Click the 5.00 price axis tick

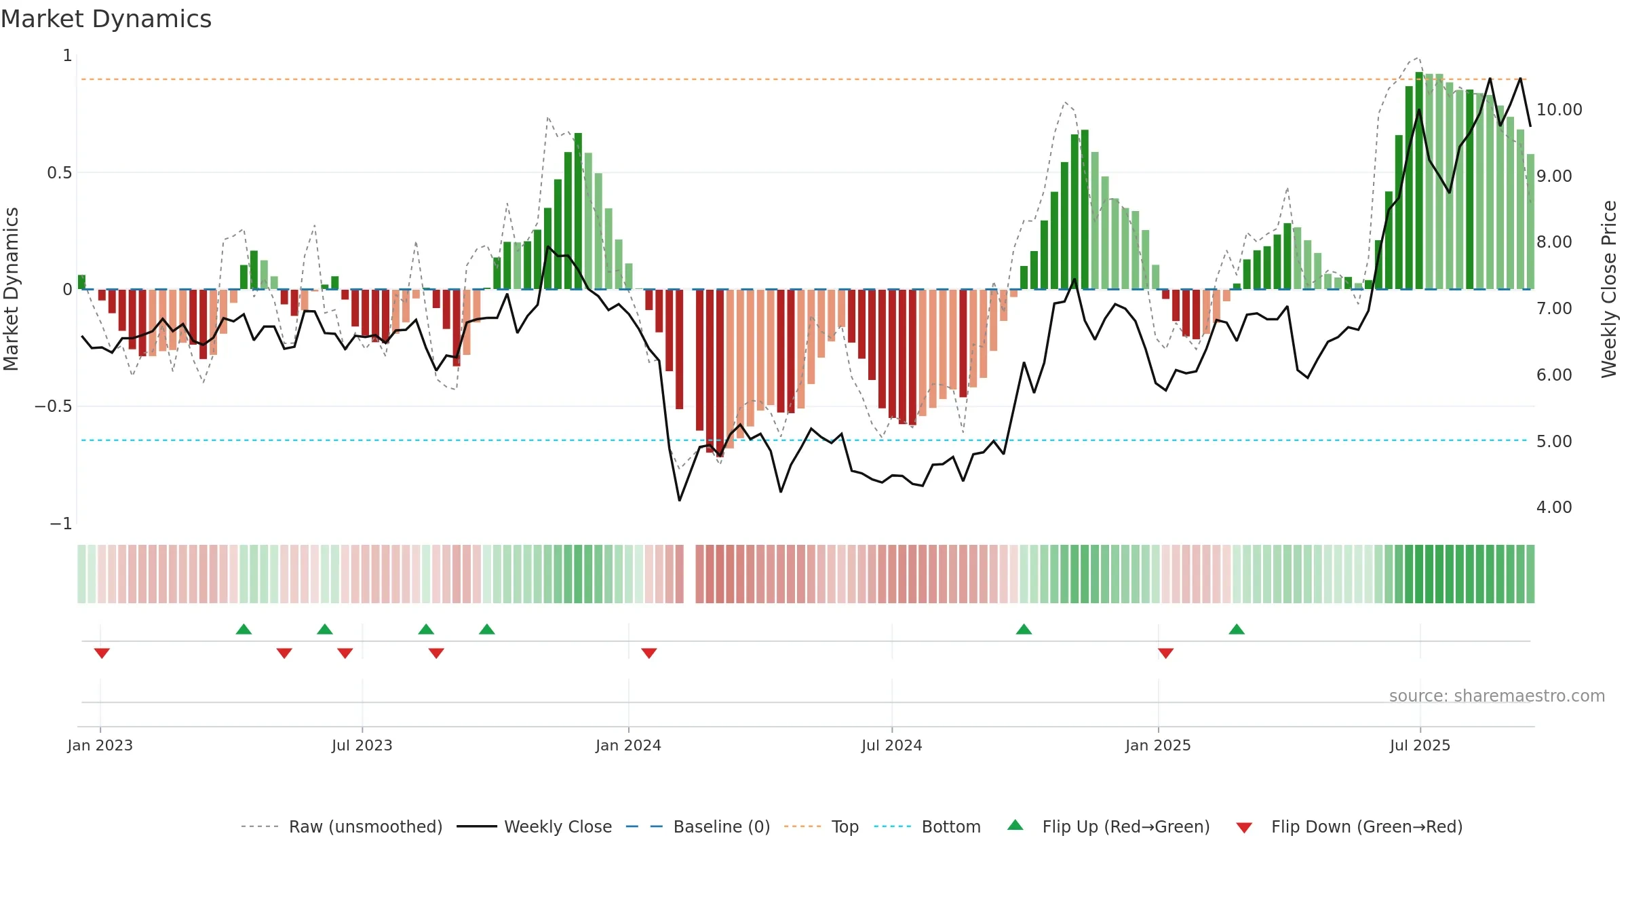[1554, 441]
